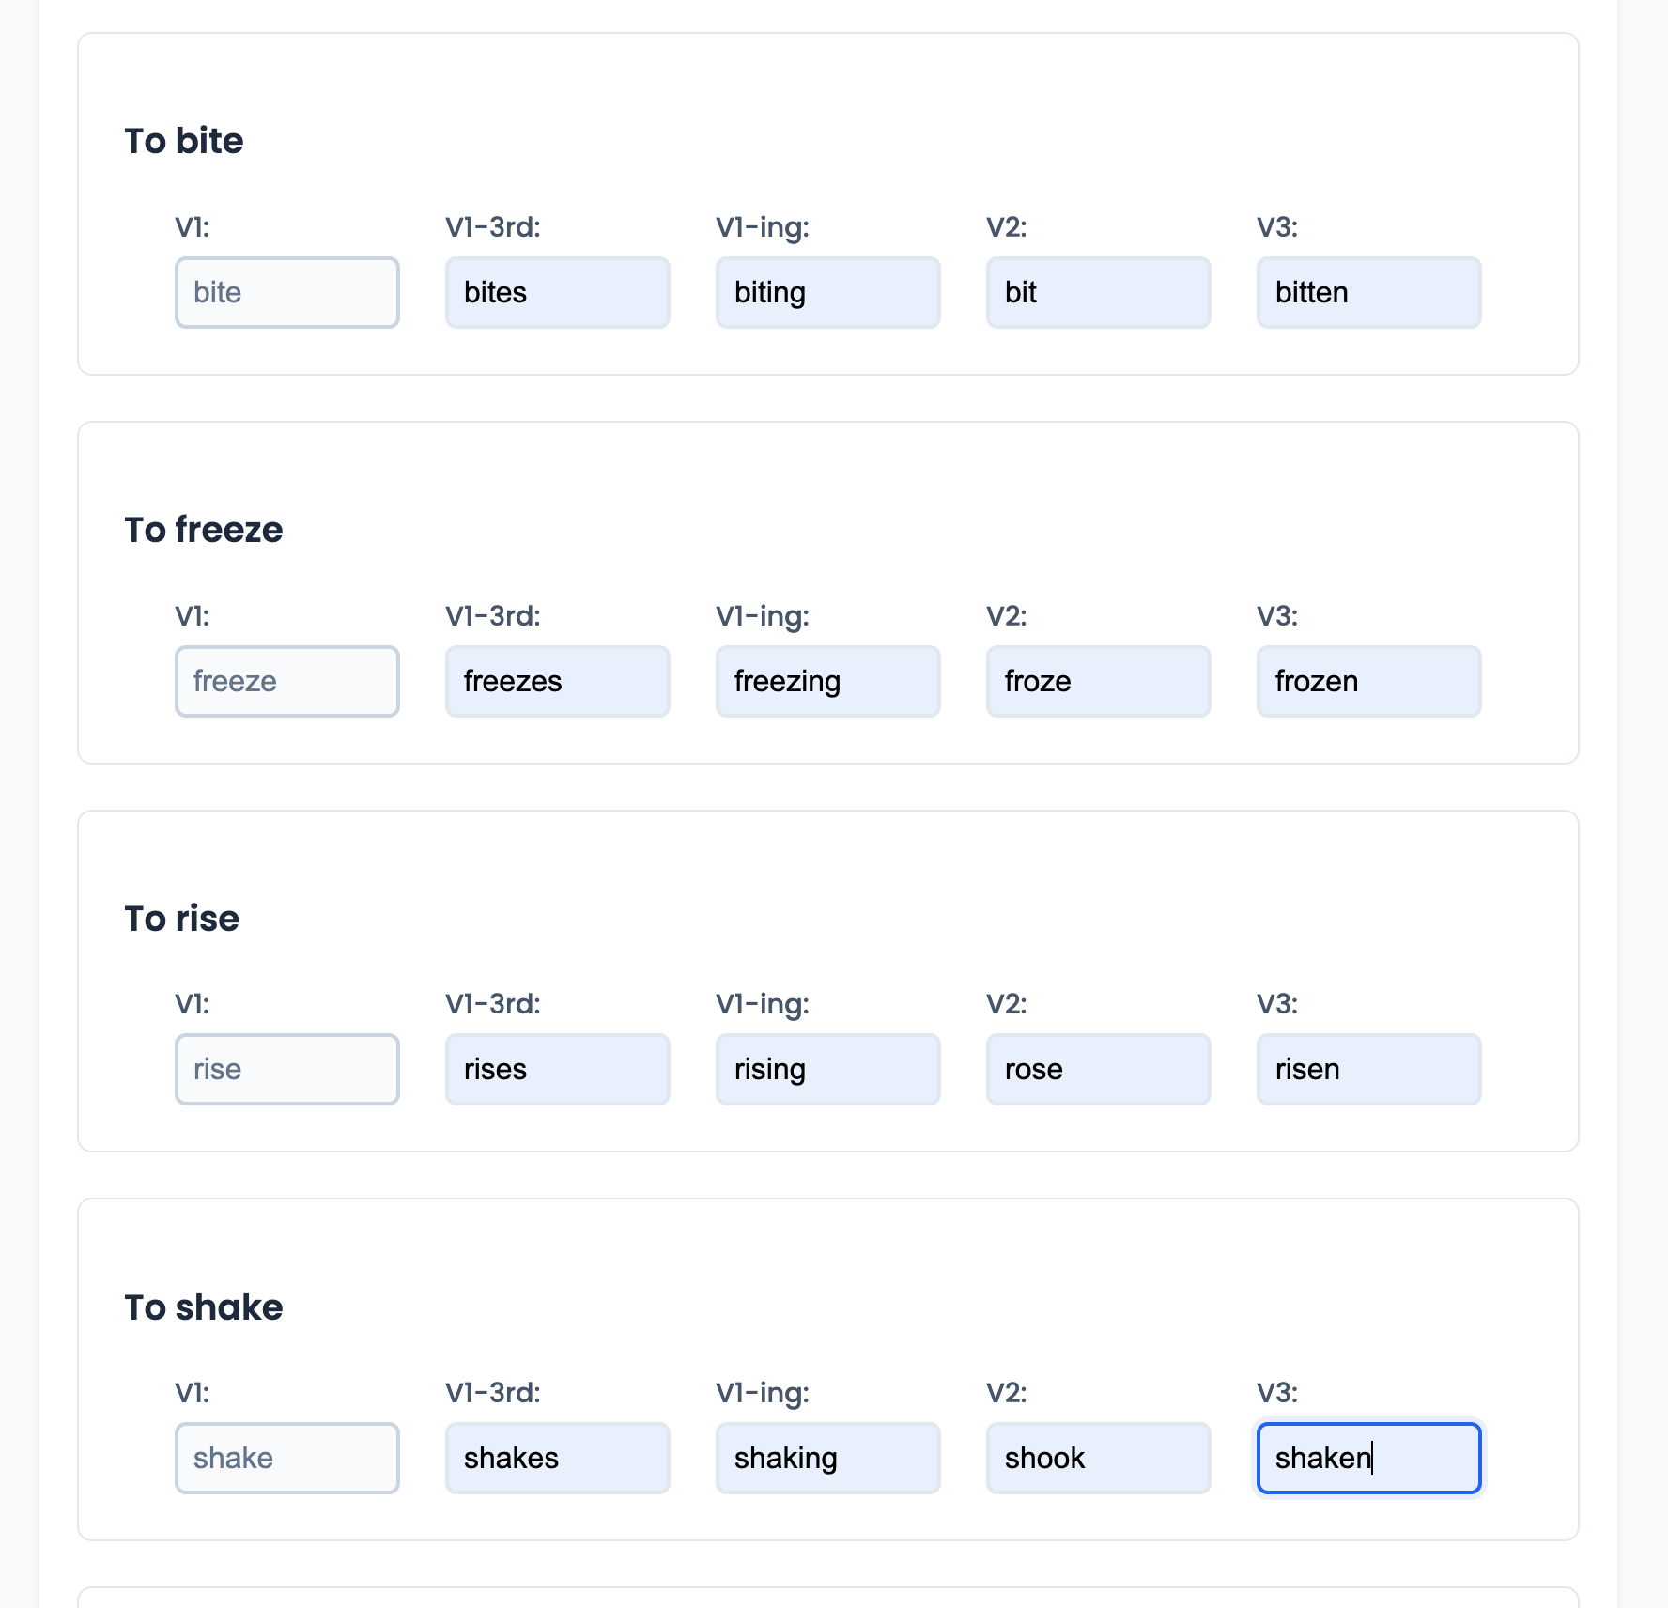Click the biting V1-ing field

tap(827, 292)
